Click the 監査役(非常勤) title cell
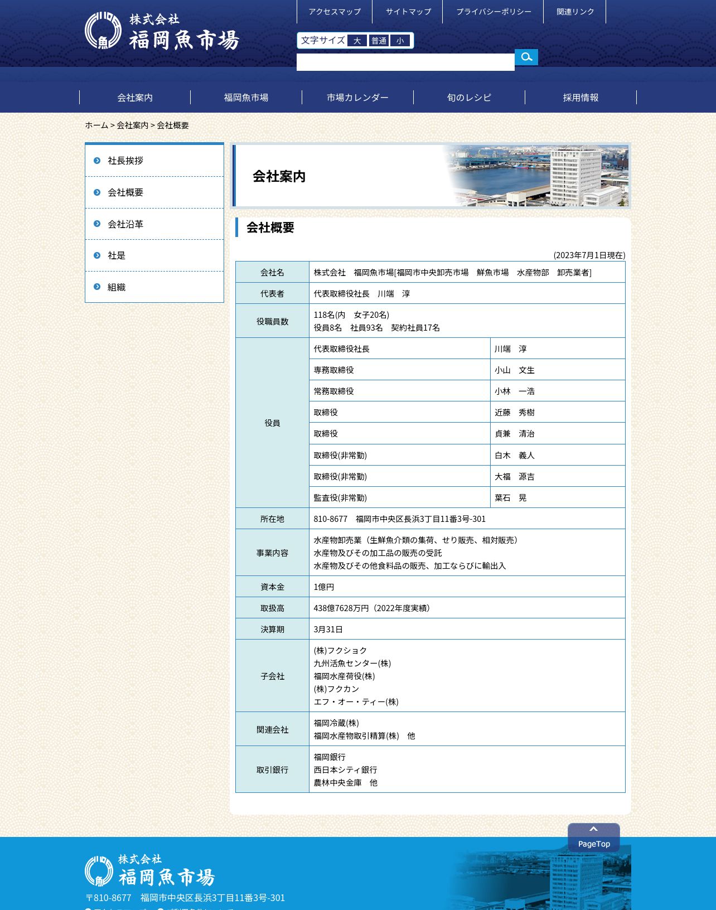Screen dimensions: 716x910 [x=400, y=497]
